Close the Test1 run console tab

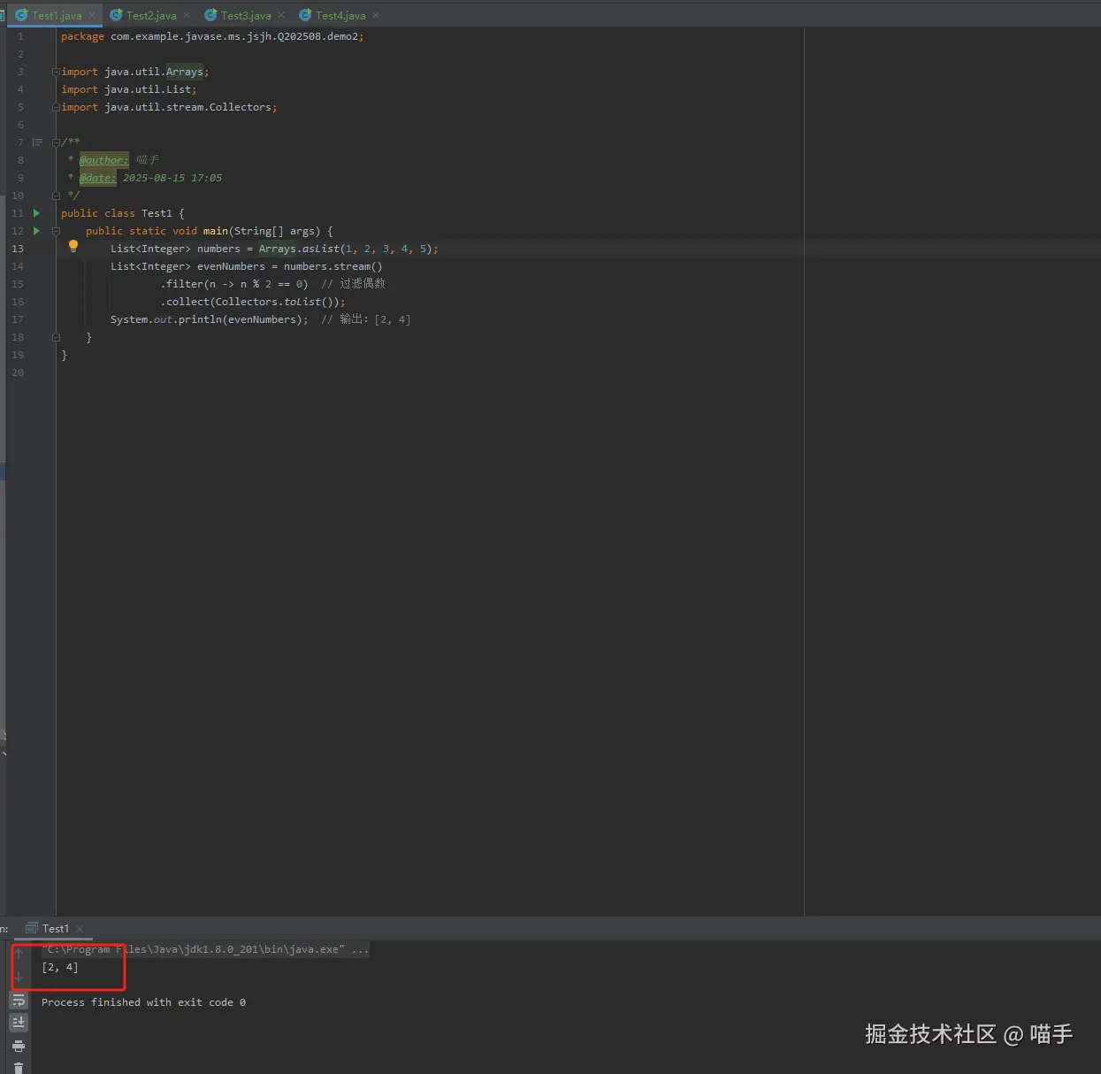[x=80, y=928]
